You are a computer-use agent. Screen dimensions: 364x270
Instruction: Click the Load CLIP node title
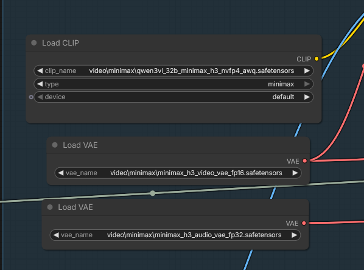[x=61, y=43]
